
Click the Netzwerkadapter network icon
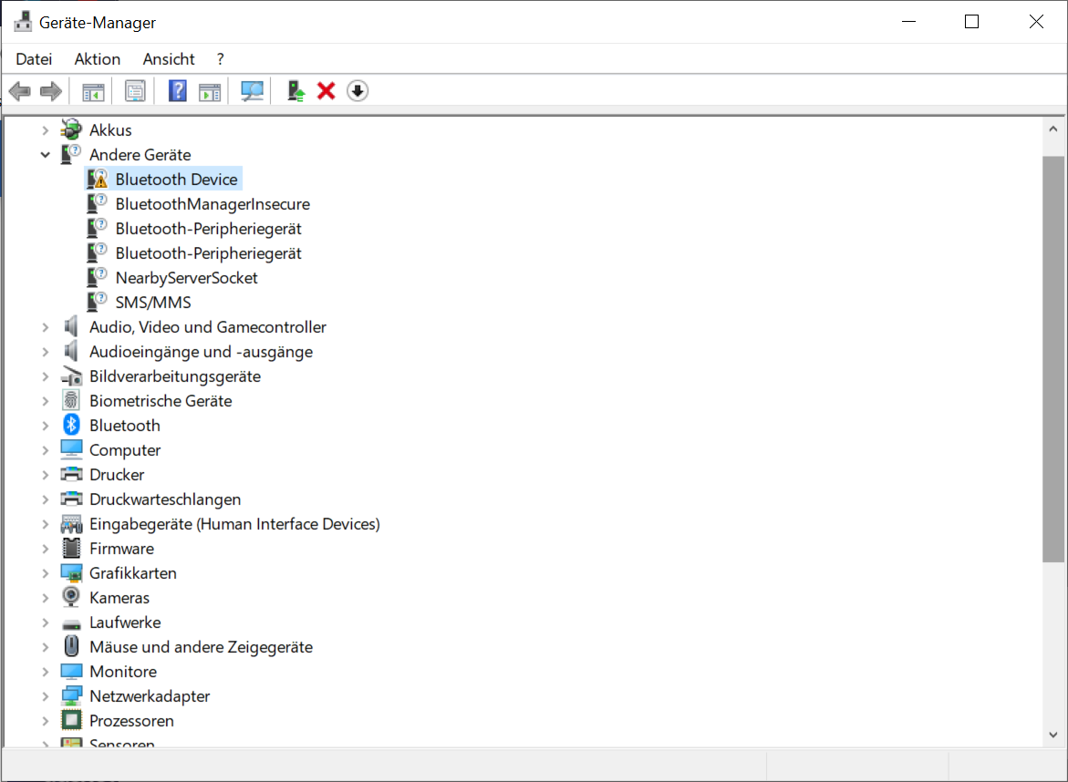tap(71, 695)
